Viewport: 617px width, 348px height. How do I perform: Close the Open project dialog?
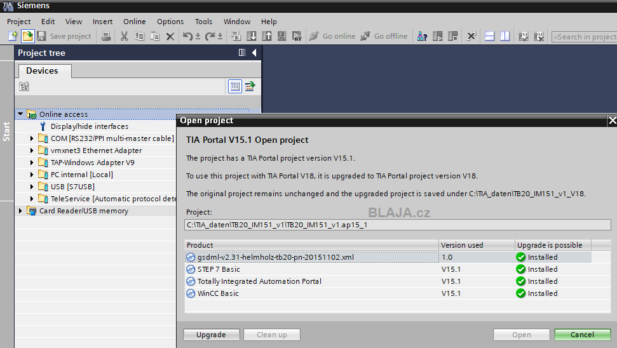coord(613,121)
